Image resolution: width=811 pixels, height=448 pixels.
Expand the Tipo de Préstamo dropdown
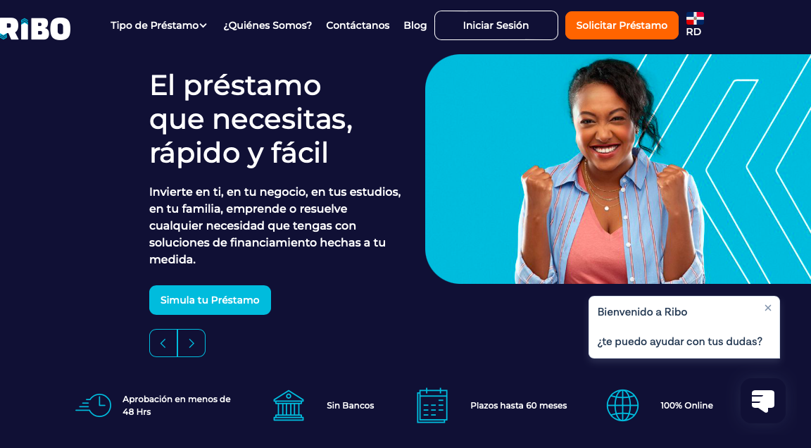tap(159, 25)
